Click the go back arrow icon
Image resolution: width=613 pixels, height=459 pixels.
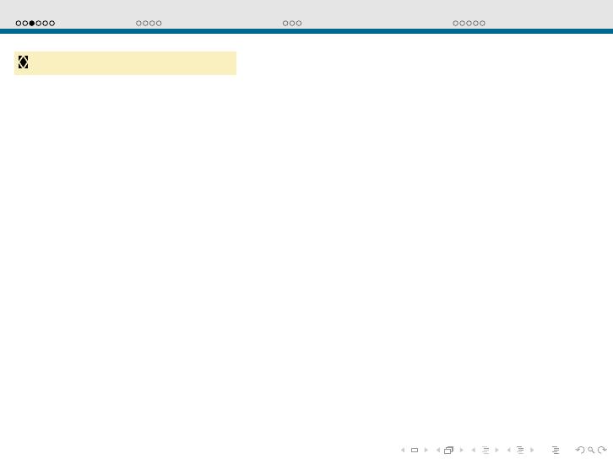pyautogui.click(x=580, y=451)
